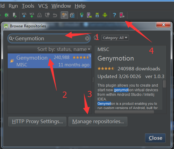Image resolution: width=174 pixels, height=149 pixels.
Task: Expand search options magnifier arrow
Action: pos(11,38)
